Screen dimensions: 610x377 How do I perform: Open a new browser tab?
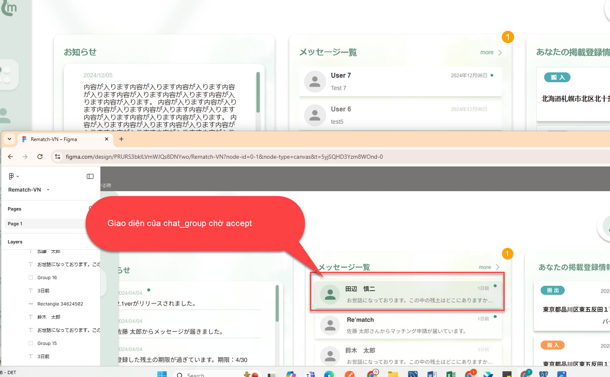pos(121,139)
